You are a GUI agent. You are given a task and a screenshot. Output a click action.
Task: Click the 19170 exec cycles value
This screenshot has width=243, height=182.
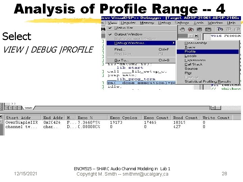tap(116, 122)
